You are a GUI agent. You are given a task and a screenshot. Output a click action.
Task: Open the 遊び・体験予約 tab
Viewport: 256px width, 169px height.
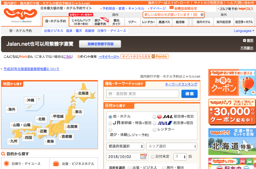(x=101, y=22)
